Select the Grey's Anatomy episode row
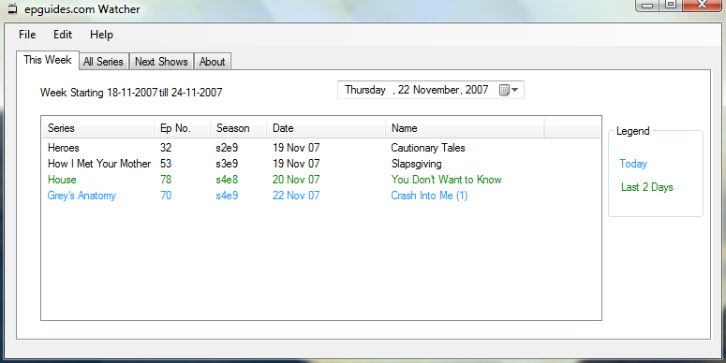 click(321, 196)
